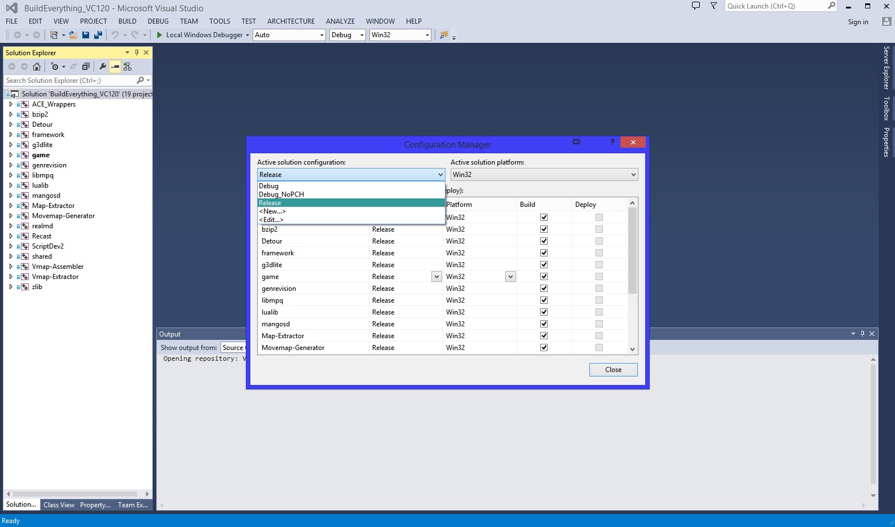Click the New Project toolbar icon

(x=54, y=35)
